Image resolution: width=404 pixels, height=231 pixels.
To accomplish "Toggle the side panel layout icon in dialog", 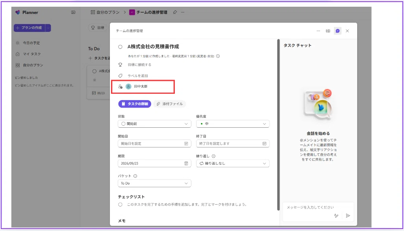I will point(328,31).
